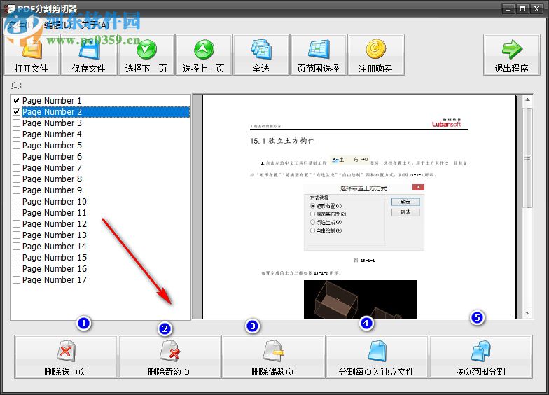Click the preview scrollbar down arrow
549x395 pixels.
[527, 313]
